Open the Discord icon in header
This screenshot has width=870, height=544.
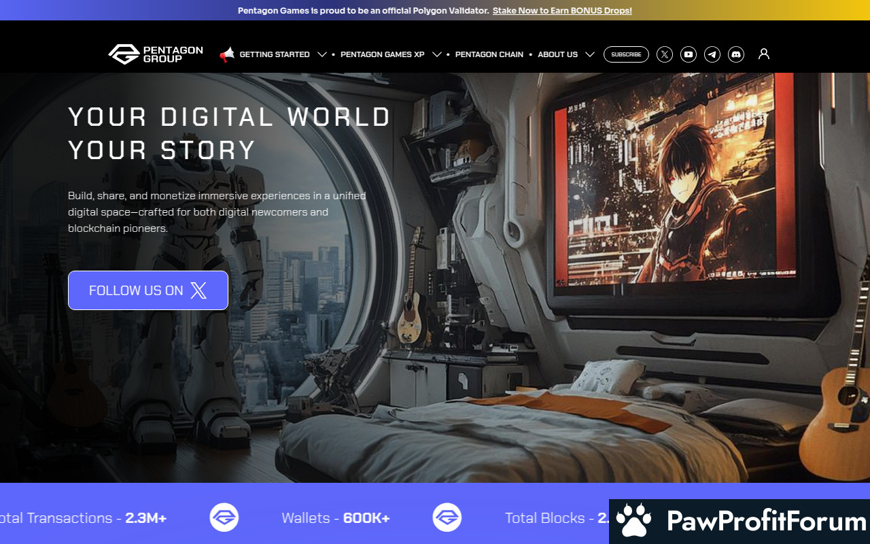click(736, 54)
